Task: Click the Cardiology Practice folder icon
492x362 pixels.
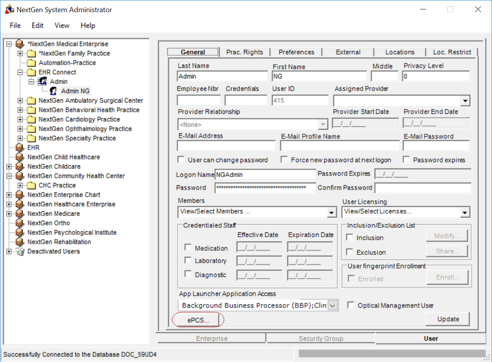Action: 31,119
